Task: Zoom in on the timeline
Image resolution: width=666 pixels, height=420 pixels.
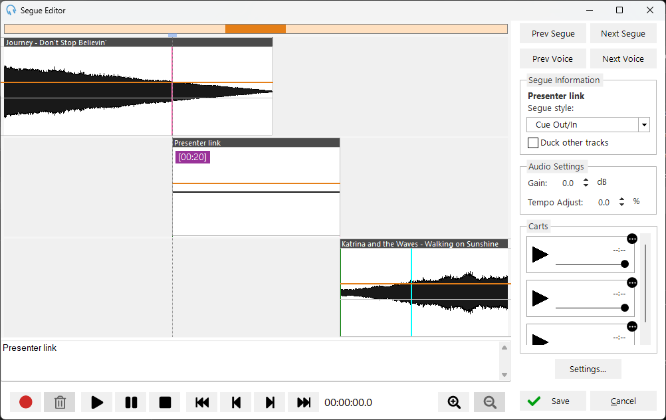Action: (454, 402)
